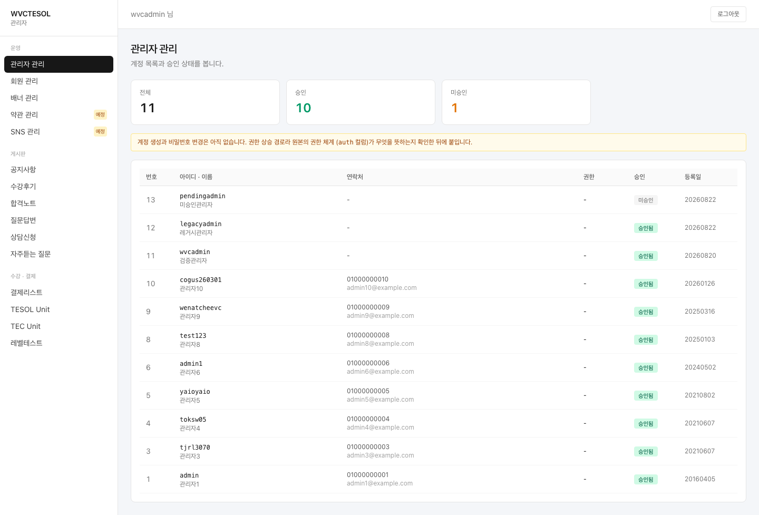Viewport: 759px width, 515px height.
Task: Select the tjrl3070 ID text
Action: click(195, 448)
